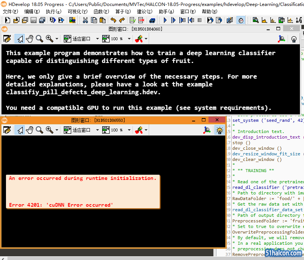The height and width of the screenshot is (260, 304).
Task: Click the Save program floppy disk icon
Action: coord(34,20)
